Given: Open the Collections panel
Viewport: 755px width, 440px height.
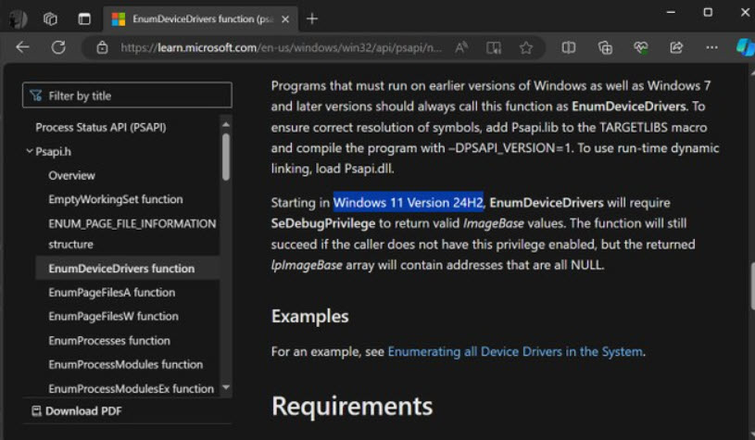Looking at the screenshot, I should (x=605, y=47).
